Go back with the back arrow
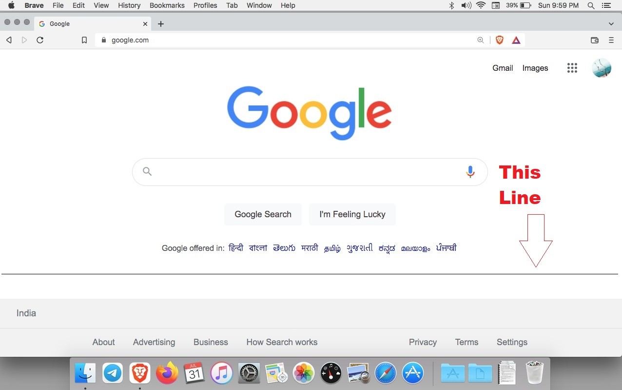Image resolution: width=622 pixels, height=390 pixels. tap(9, 40)
